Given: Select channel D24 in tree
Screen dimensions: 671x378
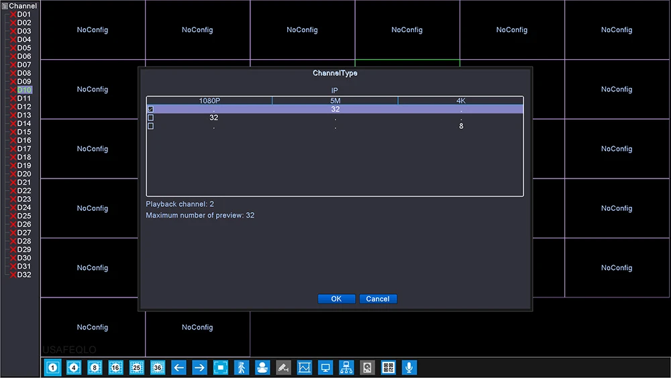Looking at the screenshot, I should pyautogui.click(x=24, y=207).
